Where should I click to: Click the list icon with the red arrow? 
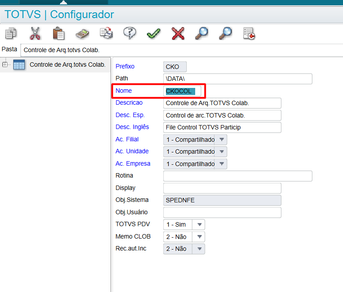tap(249, 34)
